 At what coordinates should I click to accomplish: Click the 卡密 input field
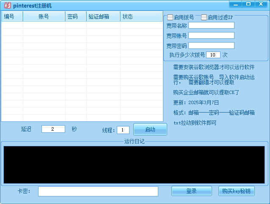(x=98, y=191)
